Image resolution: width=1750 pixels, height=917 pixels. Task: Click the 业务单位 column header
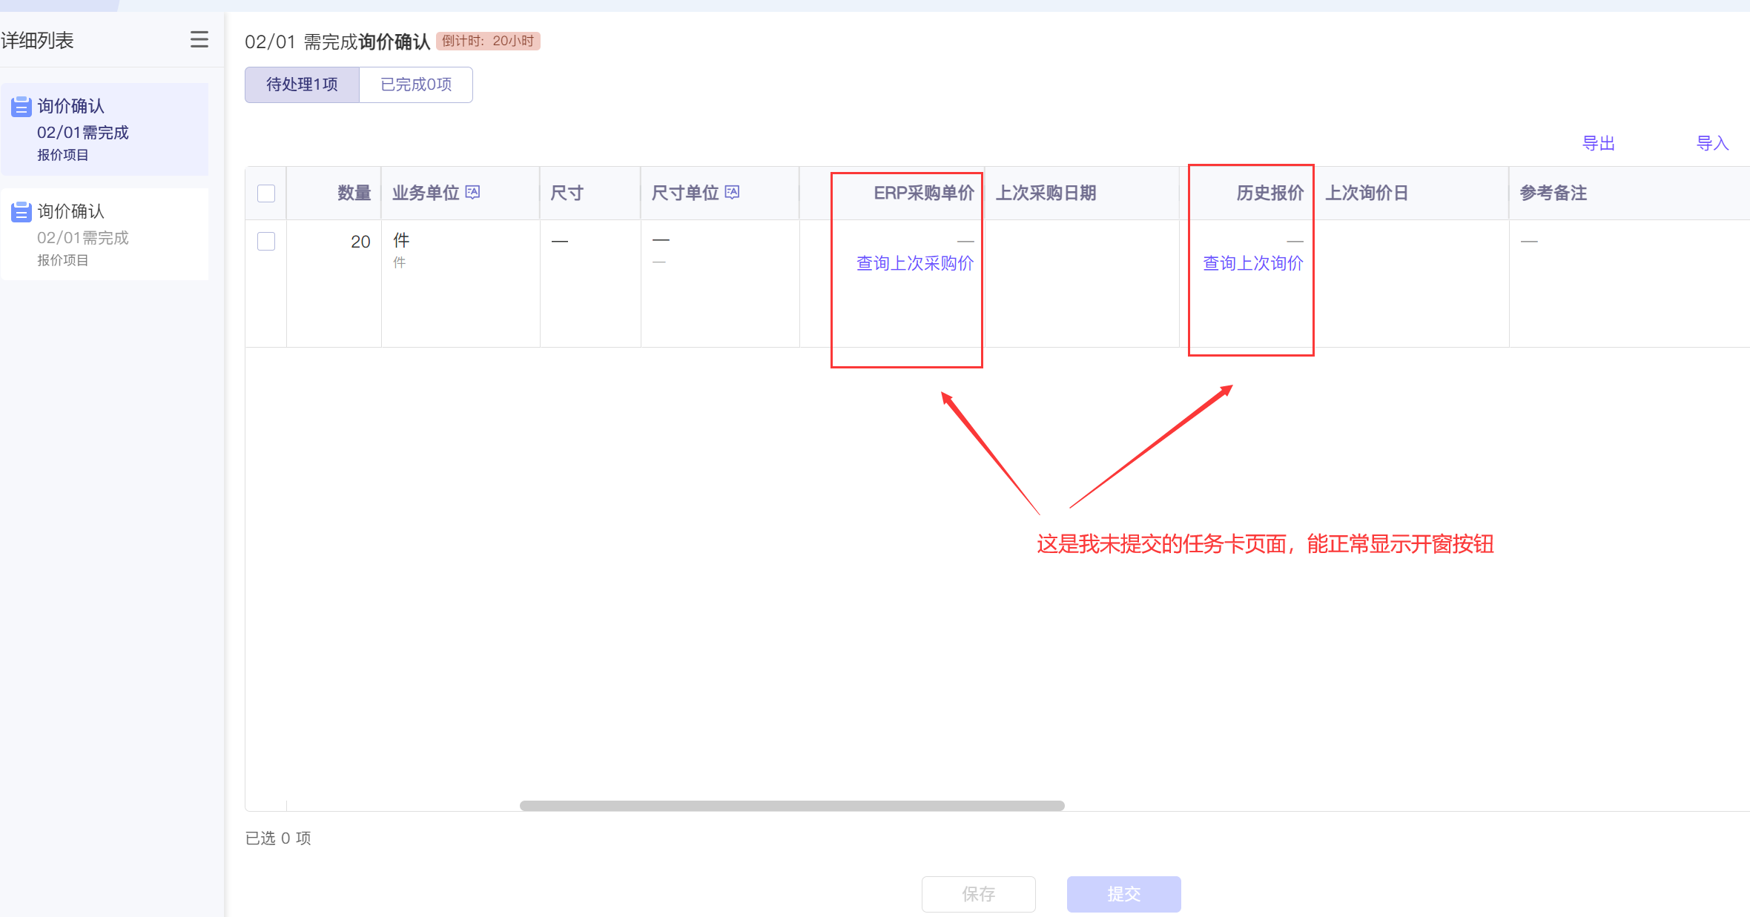460,193
